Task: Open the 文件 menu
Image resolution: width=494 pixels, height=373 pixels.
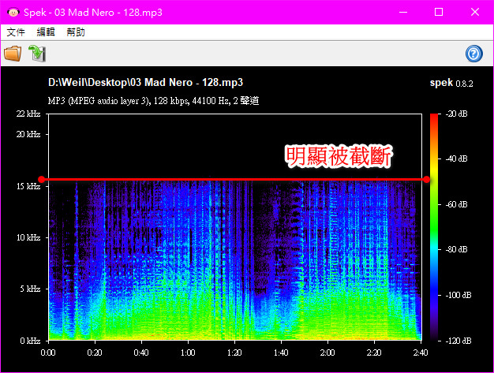Action: pyautogui.click(x=16, y=32)
